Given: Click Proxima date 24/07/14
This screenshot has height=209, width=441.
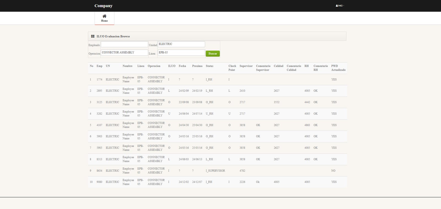Looking at the screenshot, I should click(197, 114).
